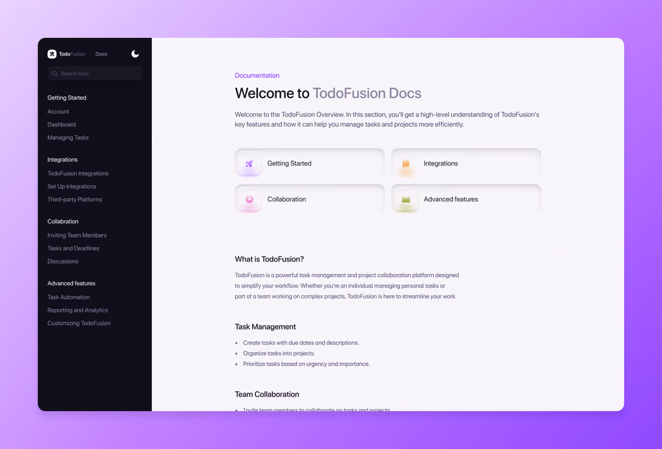Focus the Search docs input field
662x449 pixels.
[x=97, y=74]
